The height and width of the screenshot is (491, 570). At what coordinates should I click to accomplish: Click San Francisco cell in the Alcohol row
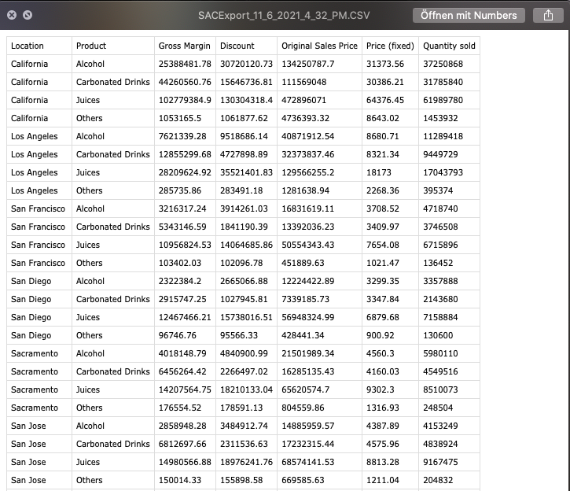[x=38, y=209]
